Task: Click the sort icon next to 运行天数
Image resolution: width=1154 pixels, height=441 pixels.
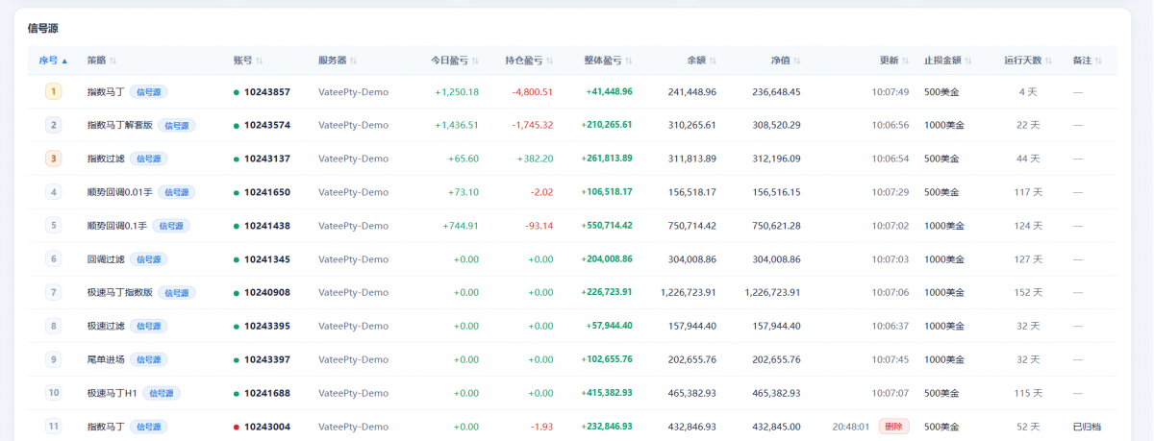Action: click(x=1049, y=61)
